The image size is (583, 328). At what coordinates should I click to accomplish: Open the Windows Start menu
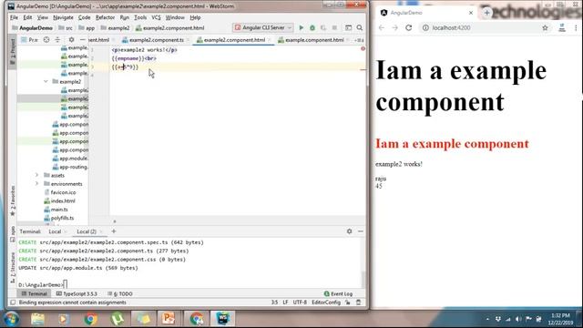[12, 319]
